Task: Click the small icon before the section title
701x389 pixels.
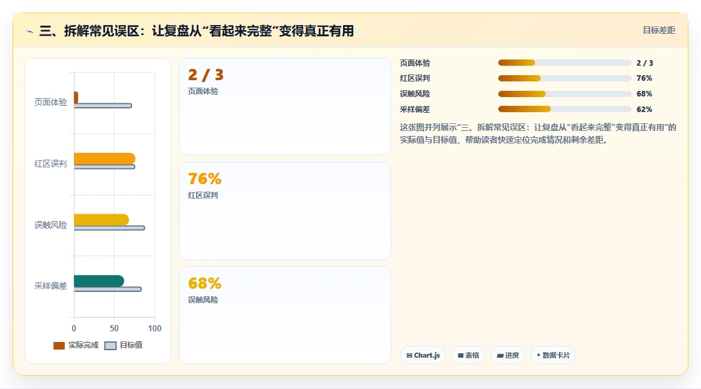Action: point(30,31)
